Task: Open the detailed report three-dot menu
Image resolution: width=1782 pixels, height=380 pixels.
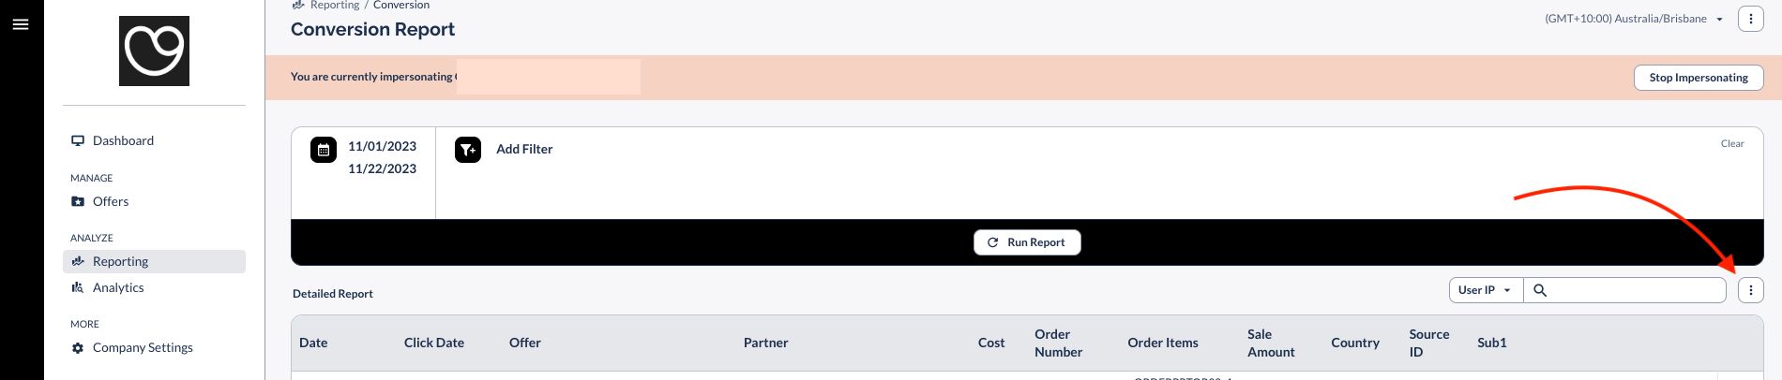Action: click(x=1750, y=290)
